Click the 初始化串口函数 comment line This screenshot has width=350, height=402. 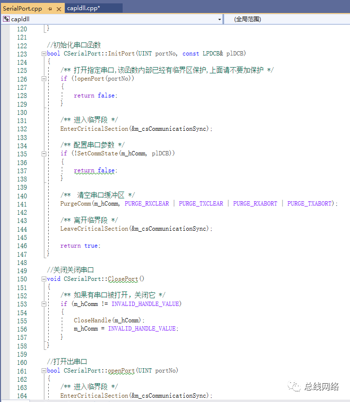pos(73,45)
